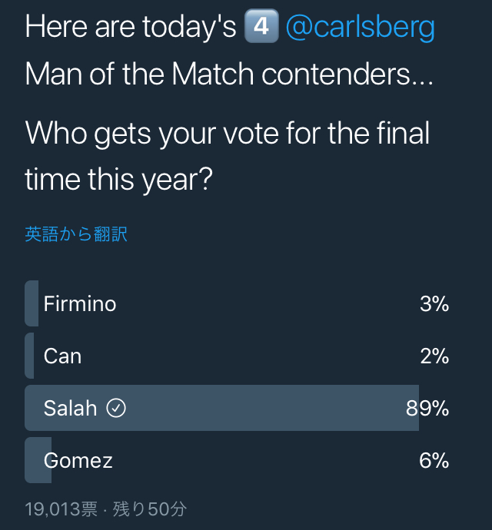
Task: Select the Can poll option label
Action: 62,356
